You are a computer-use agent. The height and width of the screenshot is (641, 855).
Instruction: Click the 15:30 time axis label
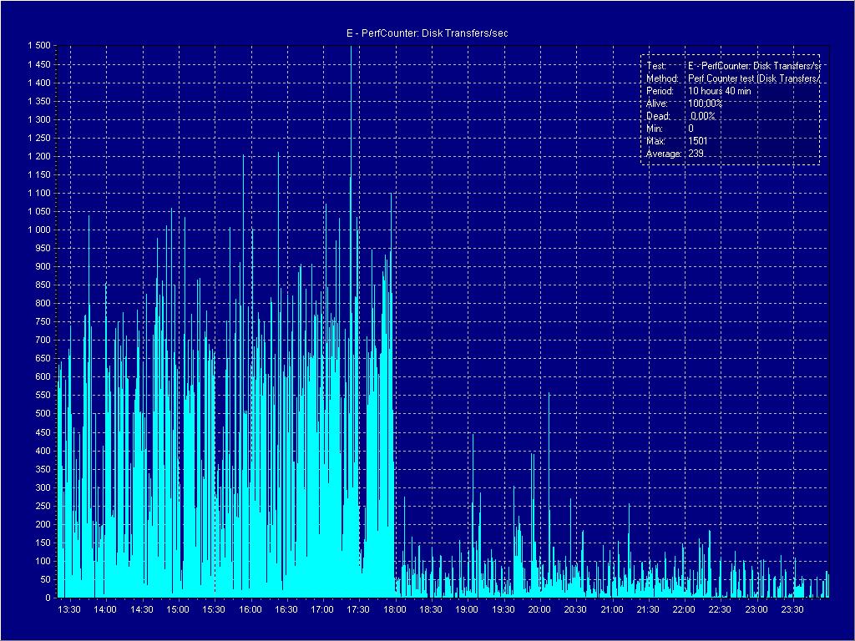(x=214, y=610)
